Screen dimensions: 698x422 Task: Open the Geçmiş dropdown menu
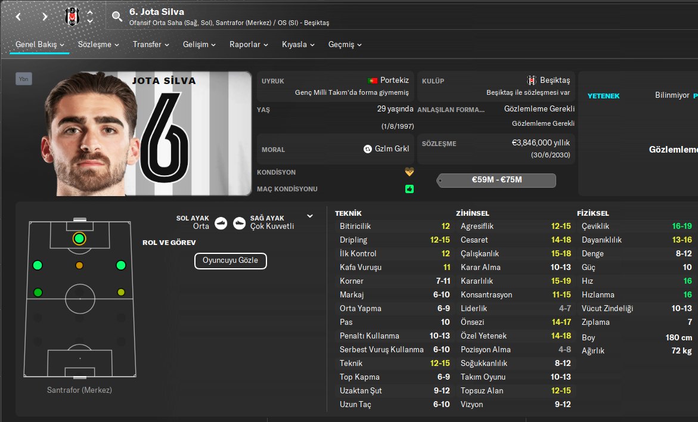(345, 45)
